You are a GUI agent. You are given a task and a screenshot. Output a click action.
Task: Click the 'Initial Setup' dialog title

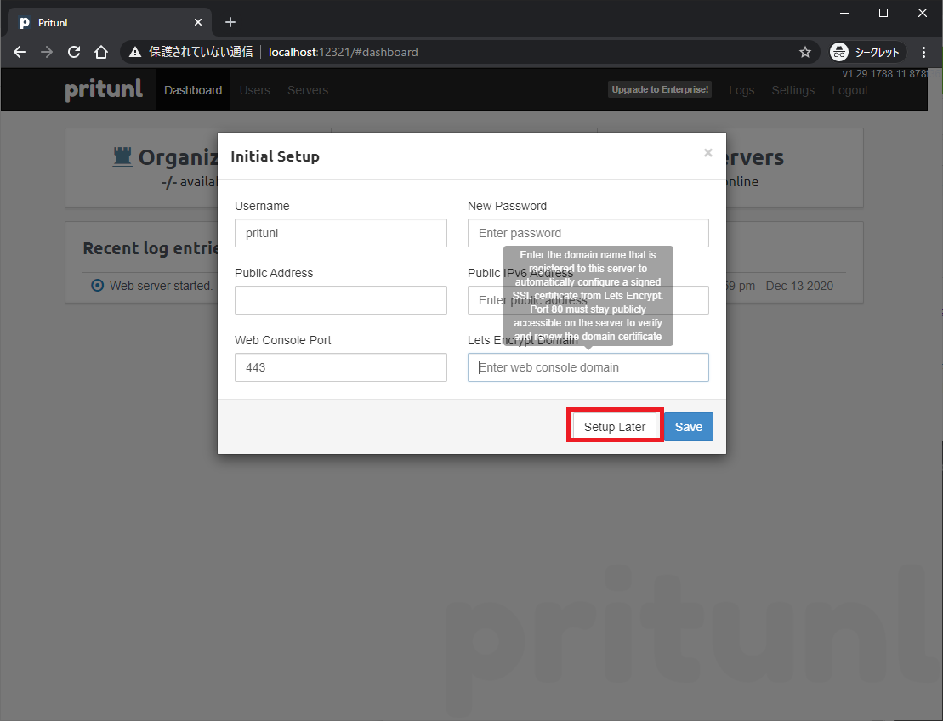point(275,156)
